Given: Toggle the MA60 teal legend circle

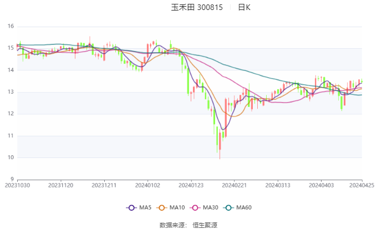Looking at the screenshot, I should click(x=228, y=208).
